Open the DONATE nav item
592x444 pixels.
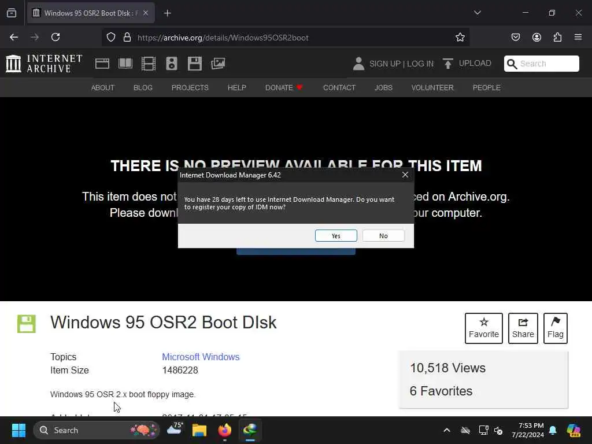tap(284, 88)
